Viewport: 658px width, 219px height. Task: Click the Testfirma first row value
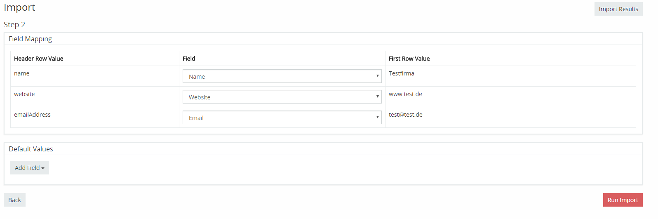click(401, 73)
